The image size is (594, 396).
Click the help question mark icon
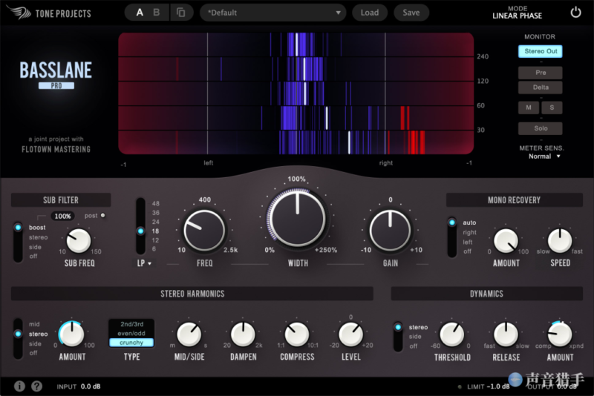(37, 386)
